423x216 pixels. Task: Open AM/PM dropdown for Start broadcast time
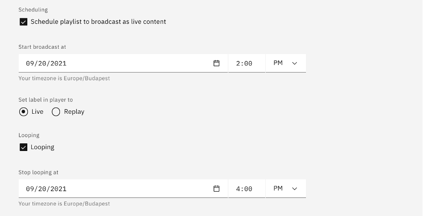[x=286, y=63]
